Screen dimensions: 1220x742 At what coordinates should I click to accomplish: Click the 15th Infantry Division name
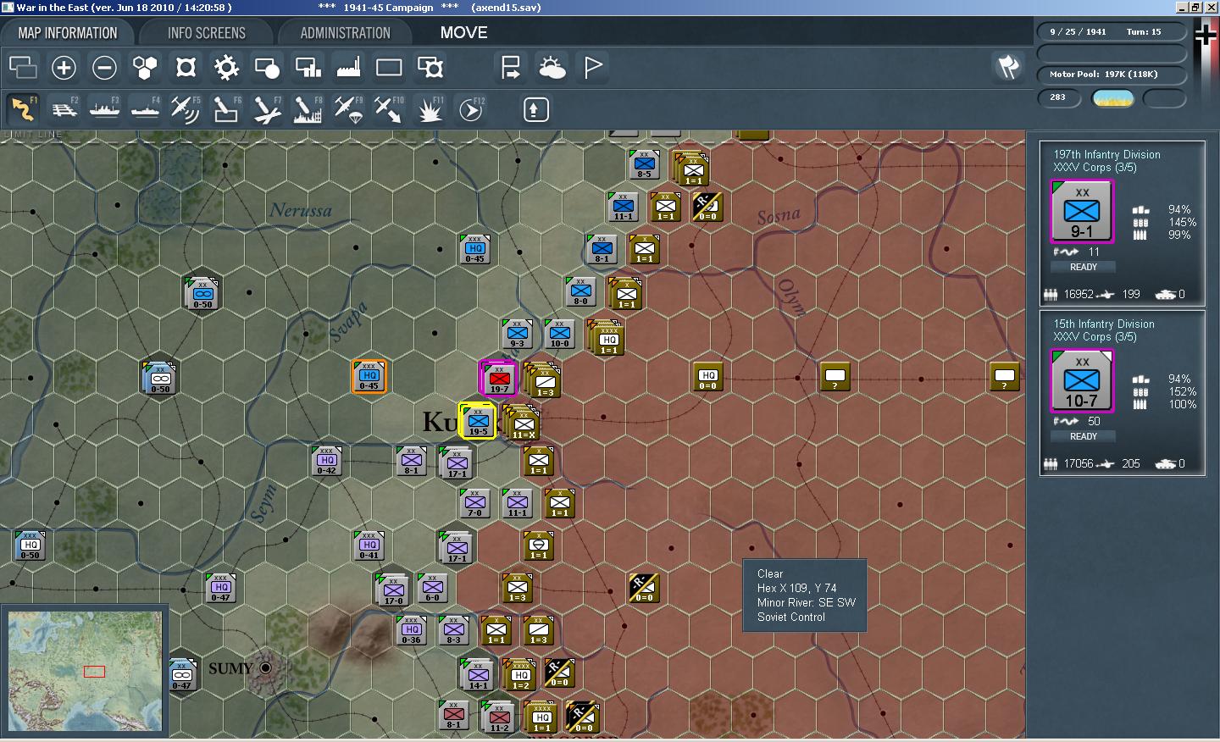(1103, 324)
